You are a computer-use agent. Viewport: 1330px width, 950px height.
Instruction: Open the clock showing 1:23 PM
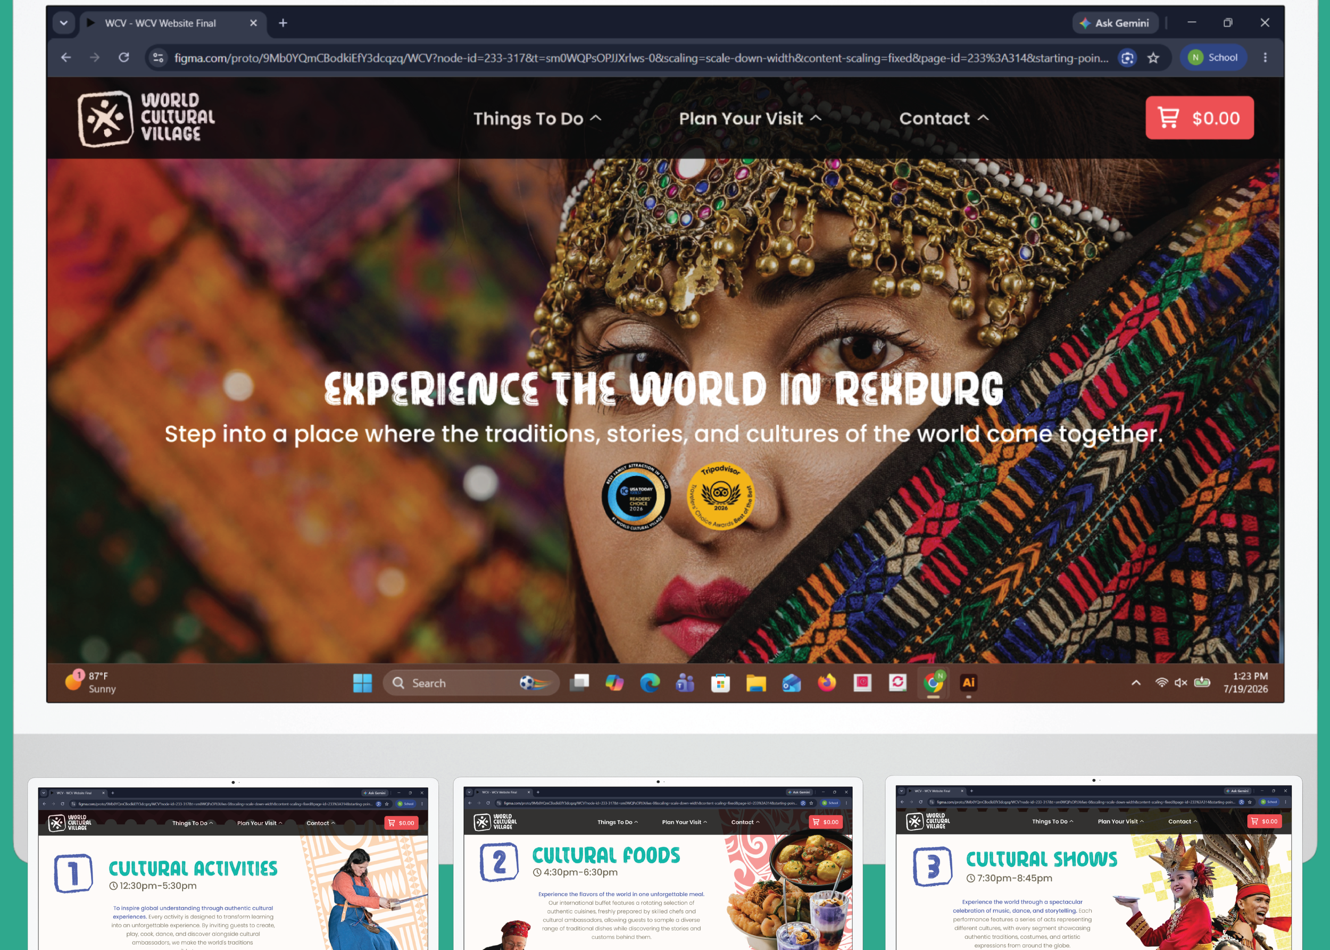1246,682
